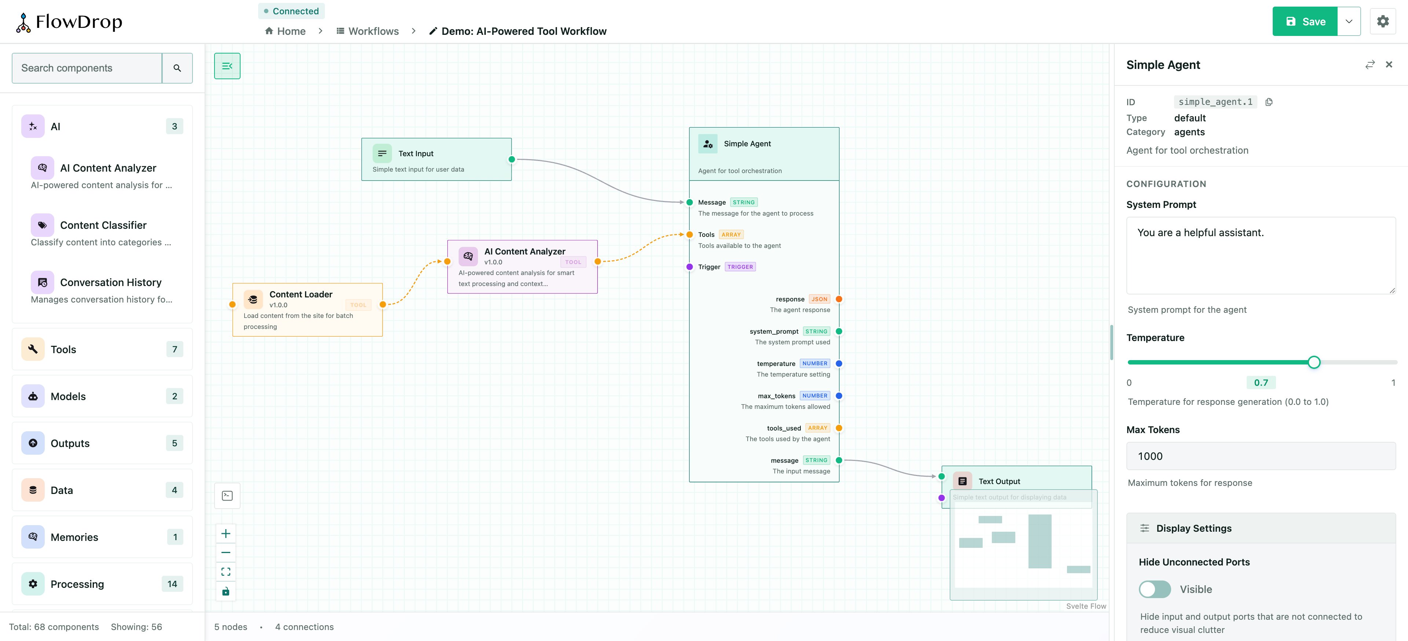1408x641 pixels.
Task: Open the Save dropdown arrow
Action: pyautogui.click(x=1349, y=21)
